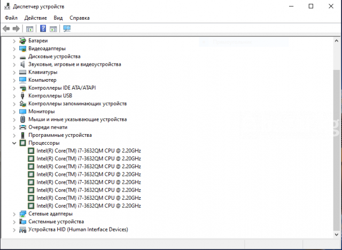The image size is (342, 250).
Task: Select Звуковые, игровые и видеоустройства item
Action: 74,64
